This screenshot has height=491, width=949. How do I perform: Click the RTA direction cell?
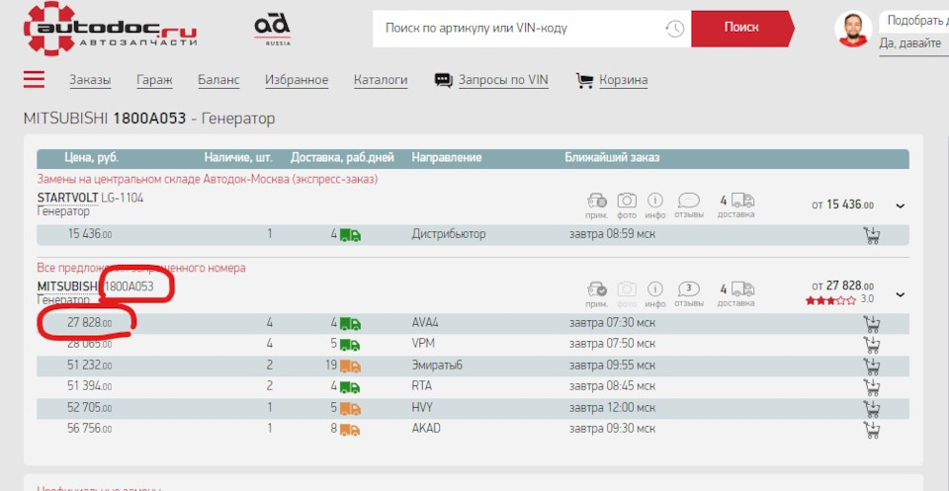click(422, 386)
